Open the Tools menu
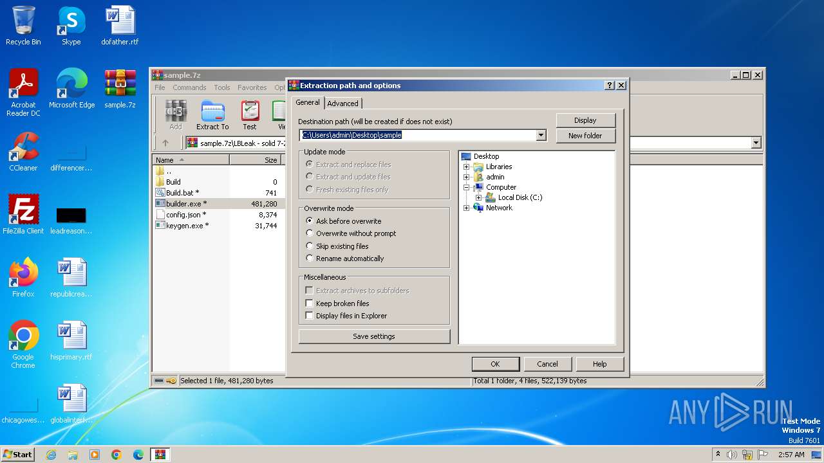The width and height of the screenshot is (824, 463). [222, 87]
